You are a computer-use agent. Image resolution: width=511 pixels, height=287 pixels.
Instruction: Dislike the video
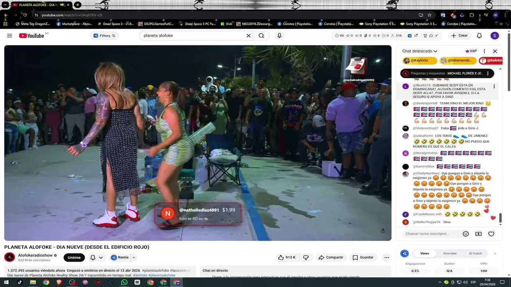306,258
